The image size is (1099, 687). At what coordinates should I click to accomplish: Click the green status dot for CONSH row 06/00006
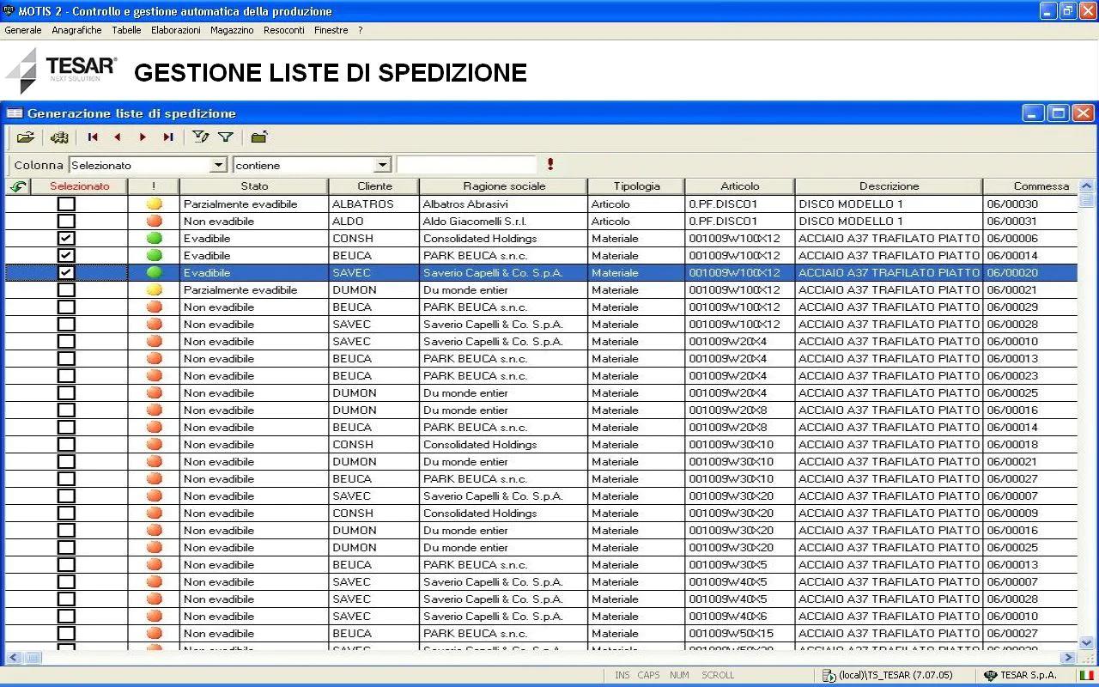pos(154,238)
